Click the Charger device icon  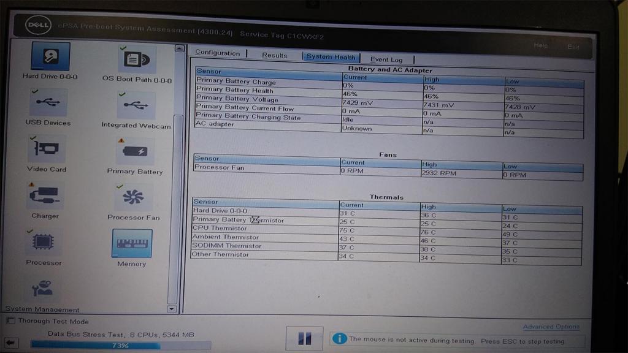[x=45, y=195]
